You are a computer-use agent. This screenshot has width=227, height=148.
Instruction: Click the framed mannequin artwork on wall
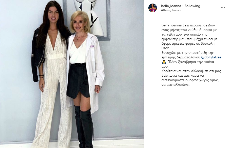(x=86, y=18)
